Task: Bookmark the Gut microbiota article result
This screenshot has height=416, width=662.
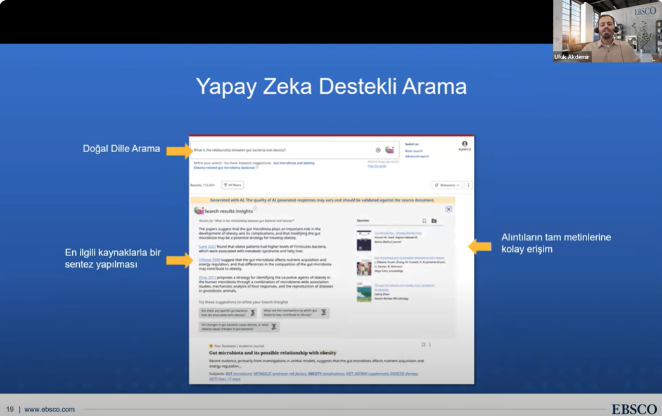Action: pyautogui.click(x=423, y=345)
